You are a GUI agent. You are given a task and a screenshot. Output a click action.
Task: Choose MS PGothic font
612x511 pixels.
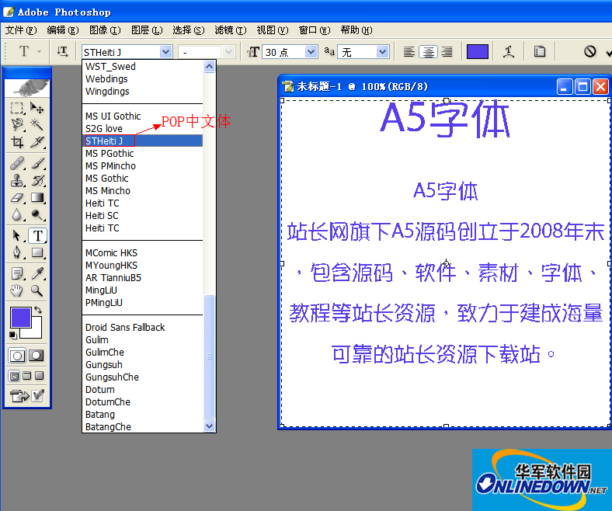pos(143,154)
